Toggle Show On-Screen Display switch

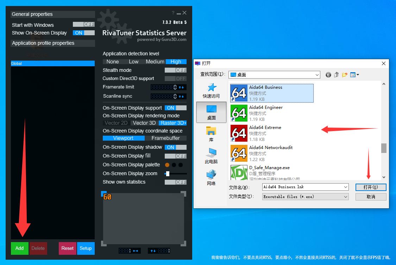84,33
